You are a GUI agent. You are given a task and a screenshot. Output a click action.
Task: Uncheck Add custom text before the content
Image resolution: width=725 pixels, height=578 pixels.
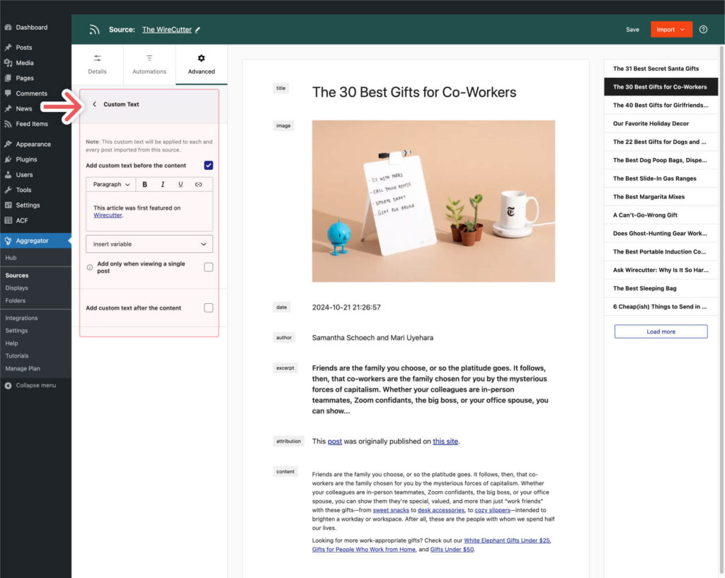click(x=209, y=166)
